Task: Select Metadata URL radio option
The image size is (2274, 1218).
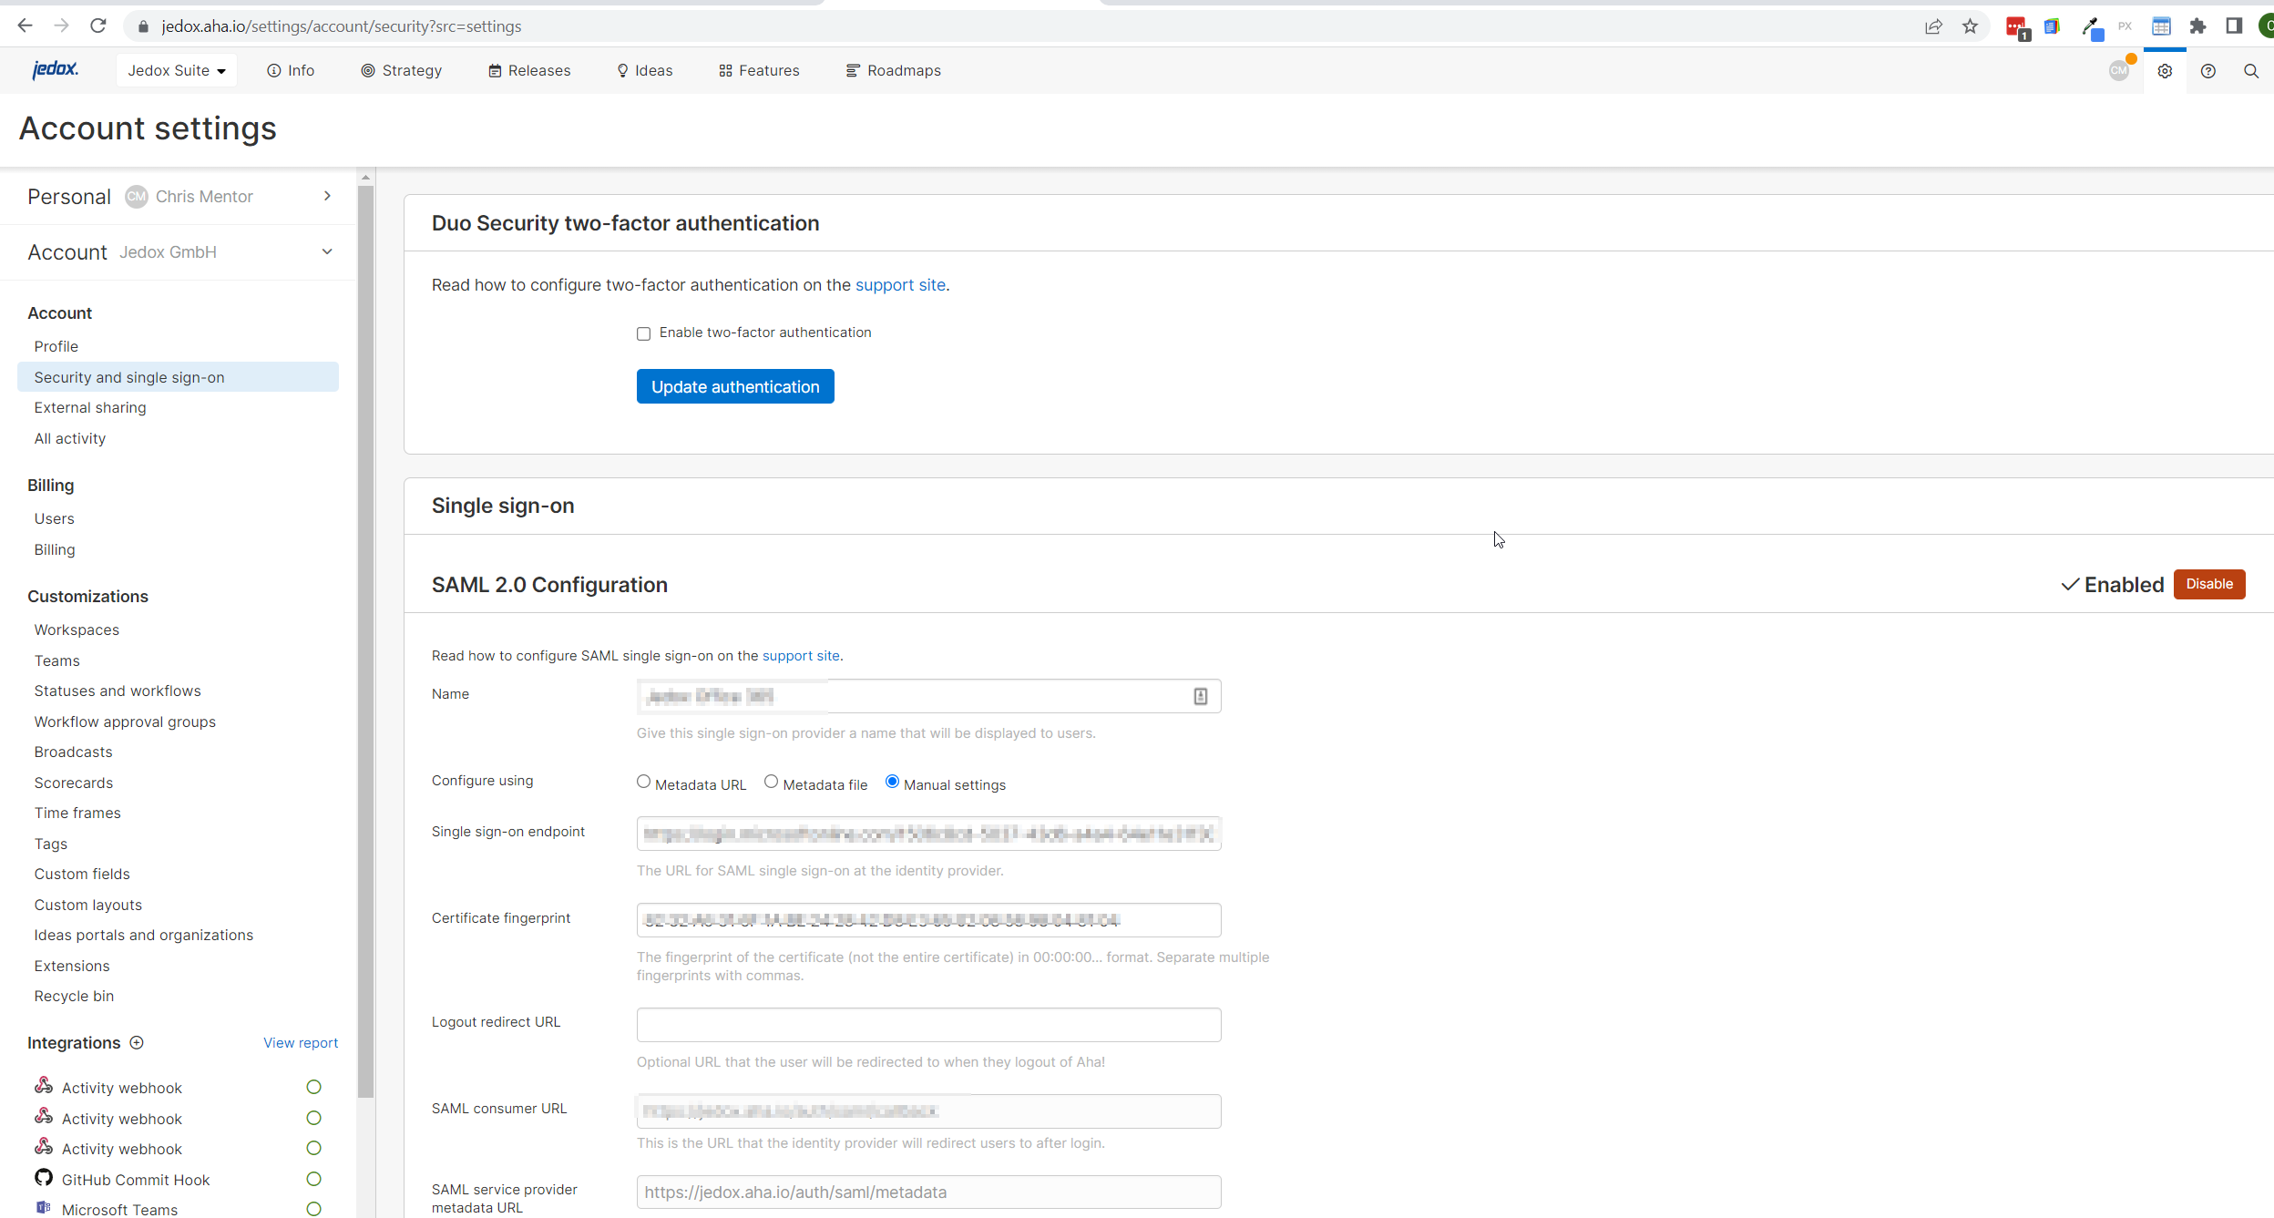Action: (x=643, y=782)
